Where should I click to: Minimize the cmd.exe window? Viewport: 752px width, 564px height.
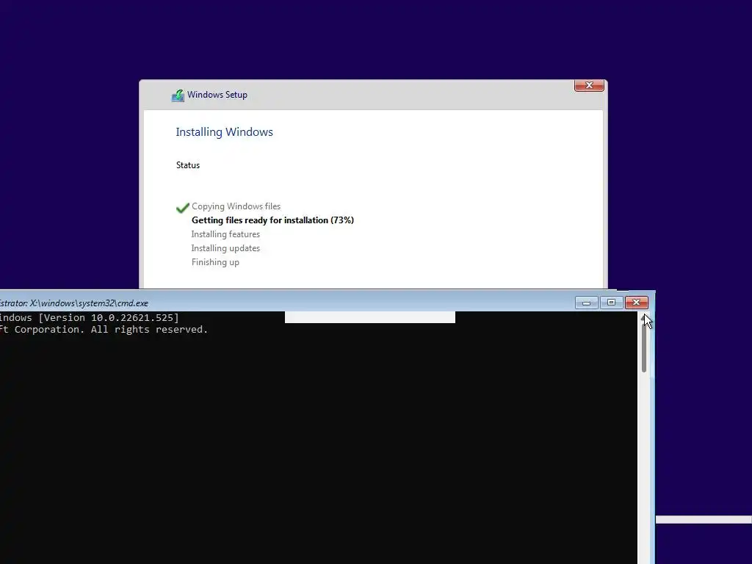point(586,303)
